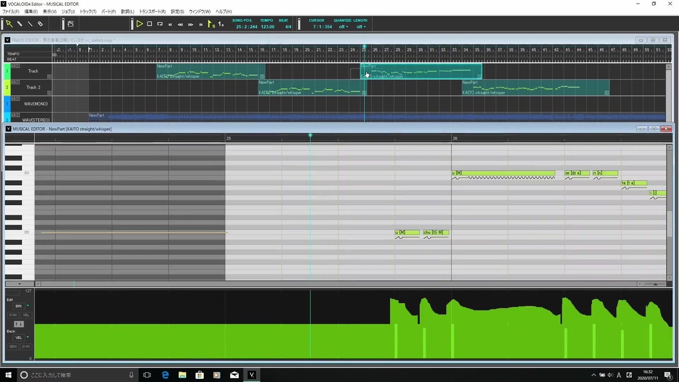Click the play button in transport bar

point(140,24)
